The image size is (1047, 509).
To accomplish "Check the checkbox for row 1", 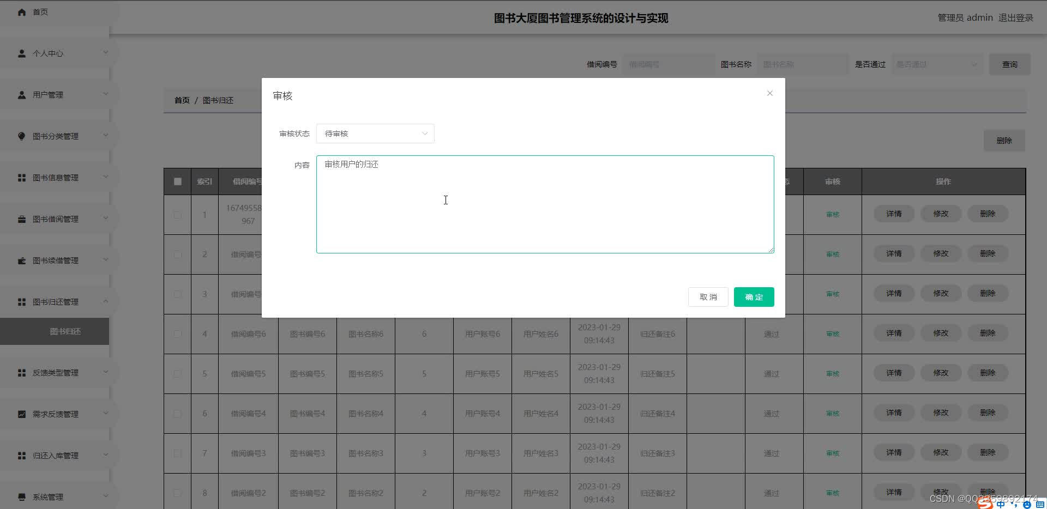I will (x=178, y=215).
